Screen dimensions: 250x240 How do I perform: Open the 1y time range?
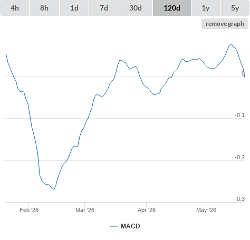206,8
